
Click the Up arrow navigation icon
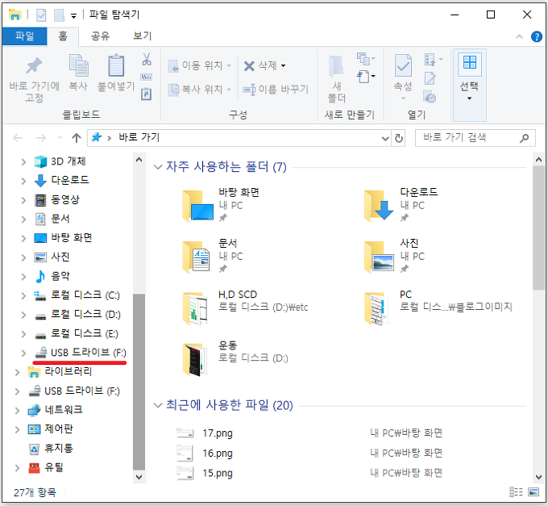(77, 138)
